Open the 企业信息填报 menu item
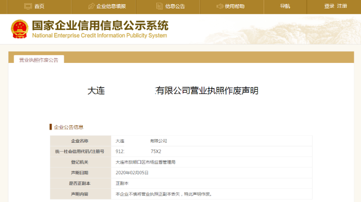361x202 pixels. (111, 6)
